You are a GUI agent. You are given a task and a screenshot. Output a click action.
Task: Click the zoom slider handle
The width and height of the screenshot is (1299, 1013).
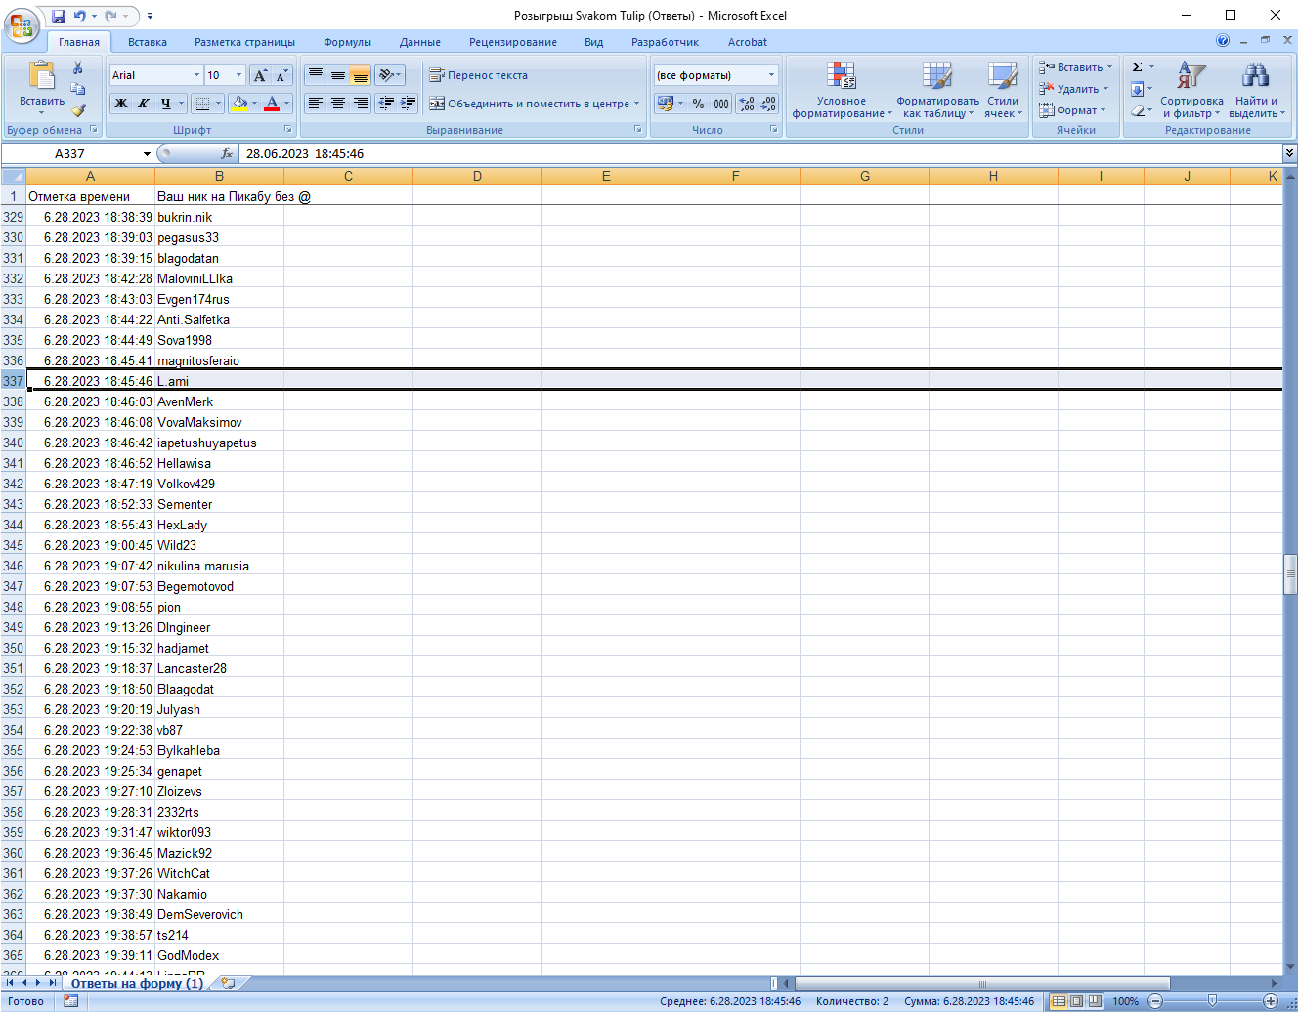coord(1212,1001)
